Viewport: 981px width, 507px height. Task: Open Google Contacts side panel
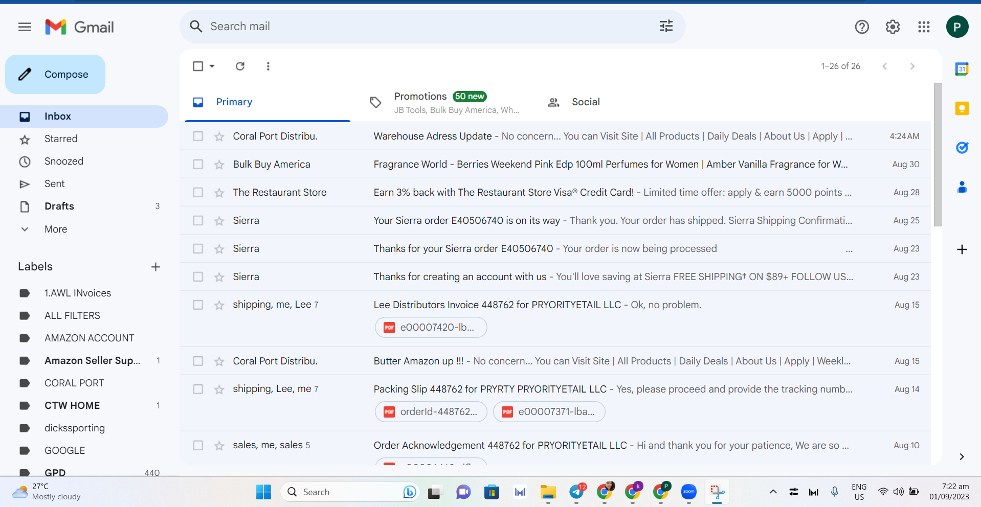pos(962,187)
